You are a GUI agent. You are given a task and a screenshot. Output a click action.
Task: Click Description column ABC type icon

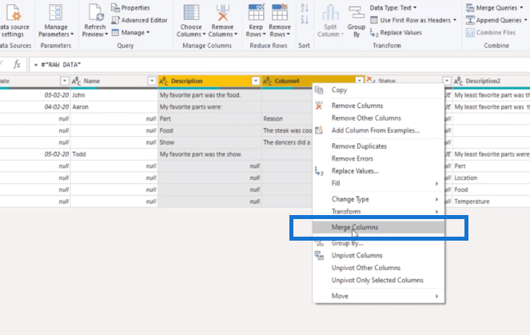pos(164,81)
